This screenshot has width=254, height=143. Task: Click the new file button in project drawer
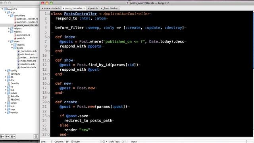pos(2,137)
